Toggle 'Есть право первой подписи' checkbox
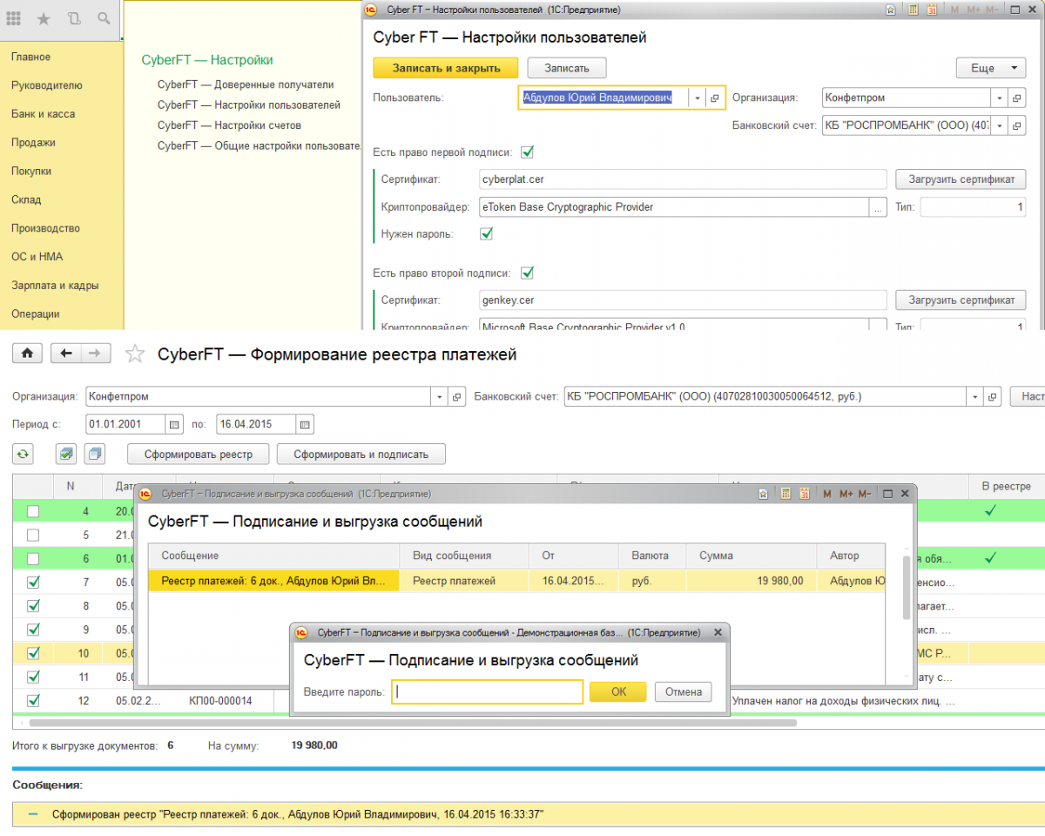 click(x=527, y=152)
